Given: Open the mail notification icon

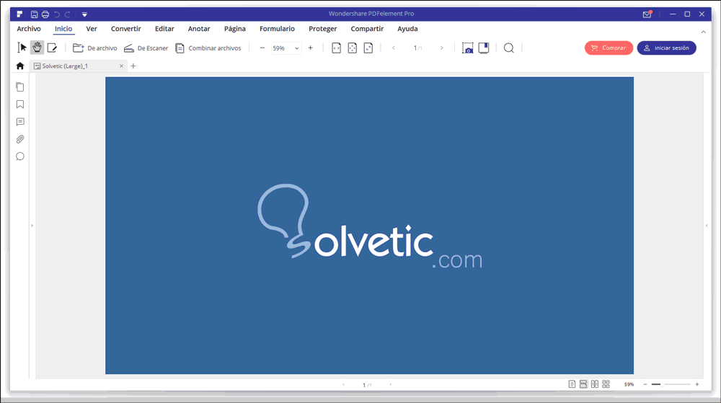Looking at the screenshot, I should tap(647, 14).
